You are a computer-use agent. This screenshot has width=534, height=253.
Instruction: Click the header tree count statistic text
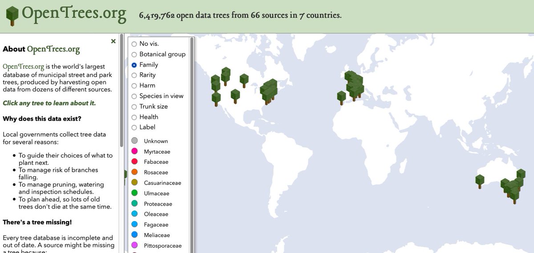tap(240, 16)
